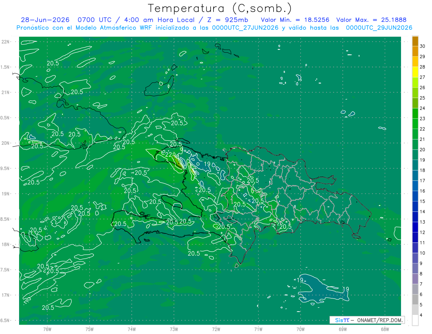Click the '73W' longitude axis label

coord(174,329)
